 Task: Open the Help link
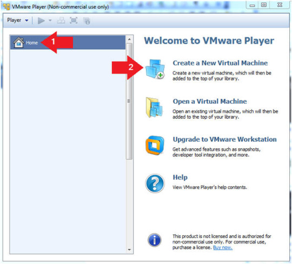click(x=180, y=177)
